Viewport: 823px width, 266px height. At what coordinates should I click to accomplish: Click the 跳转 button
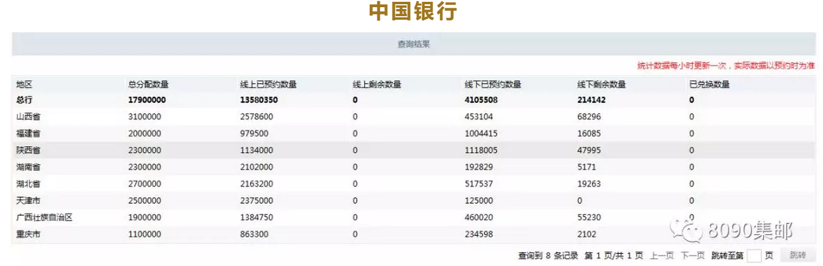point(798,255)
